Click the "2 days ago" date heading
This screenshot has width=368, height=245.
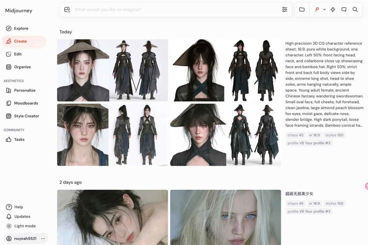[x=71, y=182]
